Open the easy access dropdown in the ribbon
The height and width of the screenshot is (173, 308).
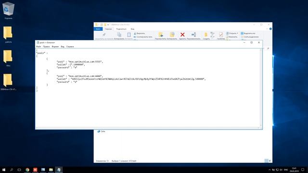point(212,37)
